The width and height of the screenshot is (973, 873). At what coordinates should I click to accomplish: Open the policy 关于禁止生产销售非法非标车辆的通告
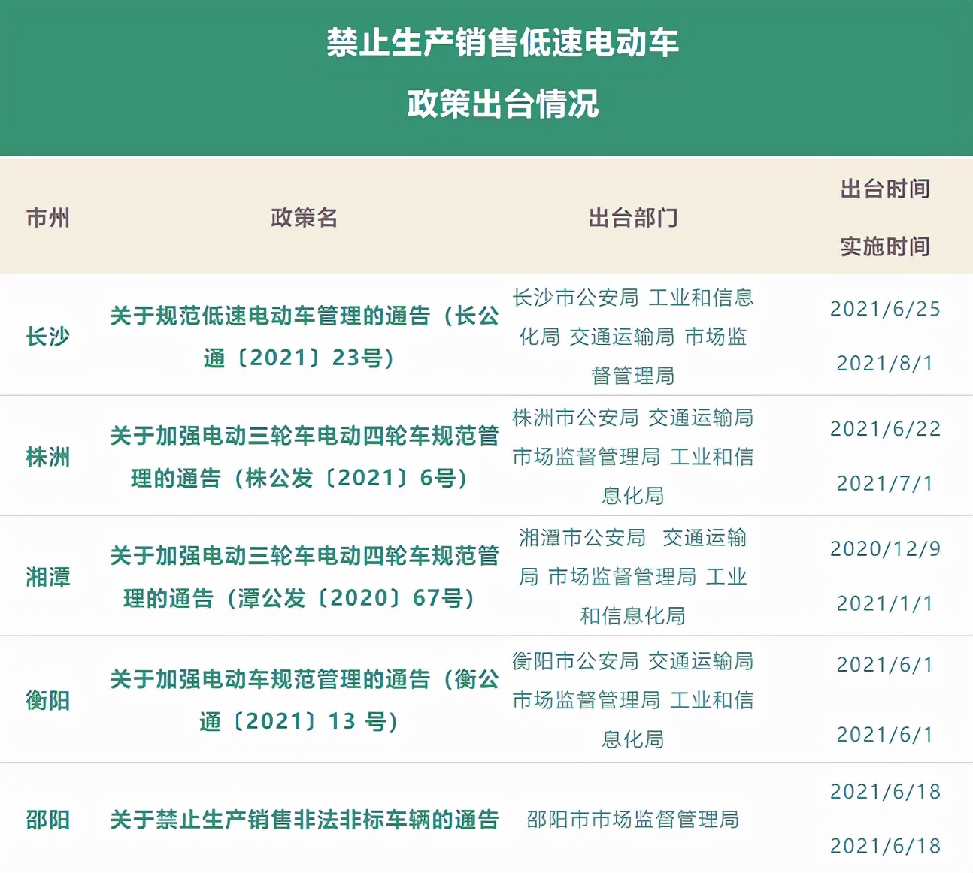click(x=304, y=820)
